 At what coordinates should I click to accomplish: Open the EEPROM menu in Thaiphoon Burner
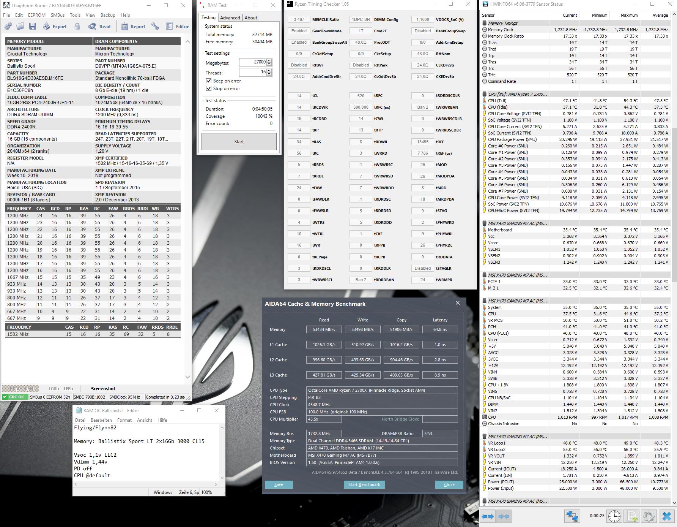[x=37, y=15]
